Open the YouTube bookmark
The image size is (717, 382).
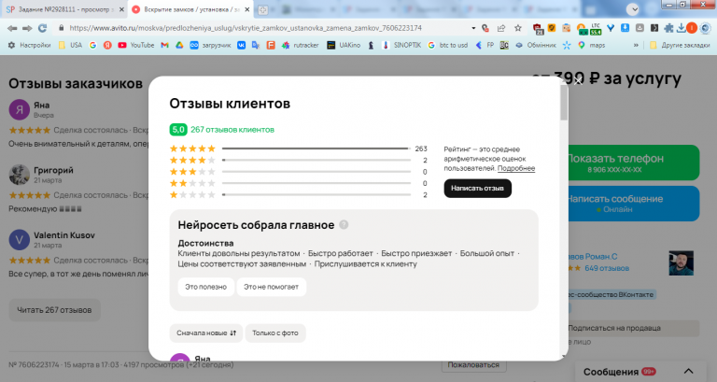pos(135,45)
